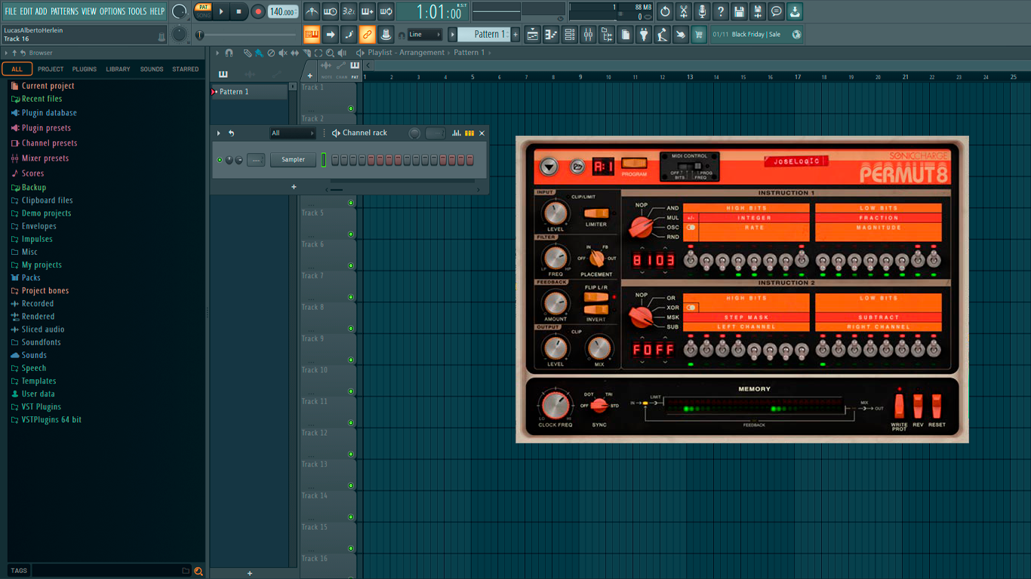Expand the Packs browser folder
This screenshot has height=579, width=1031.
point(31,277)
